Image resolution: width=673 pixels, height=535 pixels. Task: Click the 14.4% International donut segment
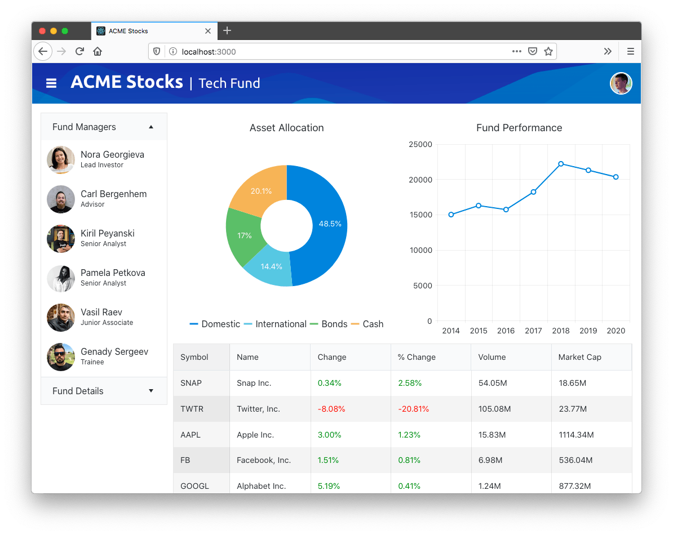pyautogui.click(x=271, y=266)
